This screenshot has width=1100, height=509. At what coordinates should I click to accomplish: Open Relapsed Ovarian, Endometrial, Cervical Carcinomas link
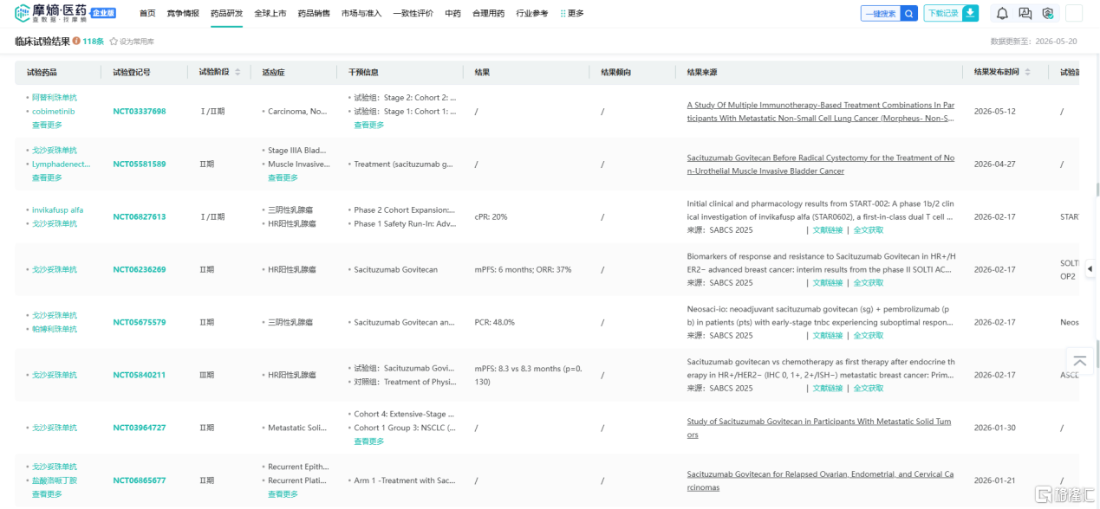[821, 480]
